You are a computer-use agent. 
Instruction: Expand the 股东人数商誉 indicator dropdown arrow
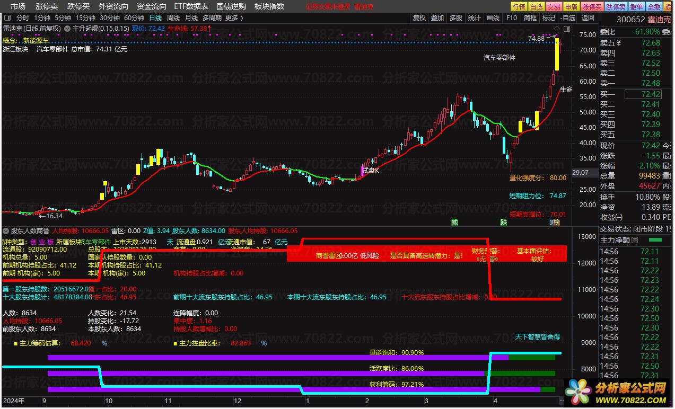[x=6, y=230]
